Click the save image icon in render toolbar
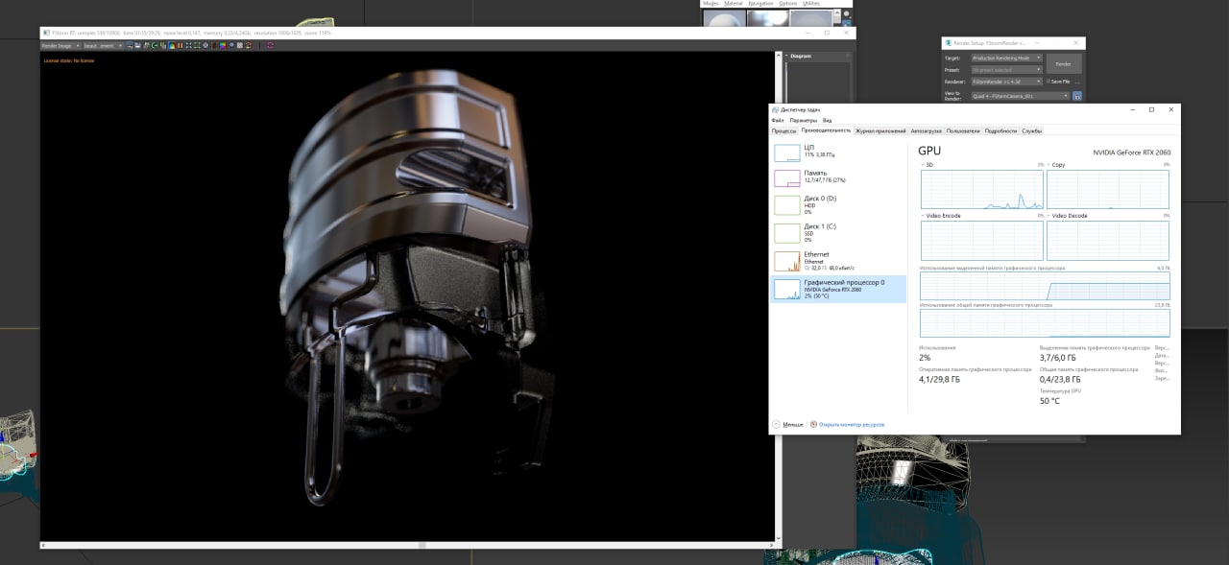The height and width of the screenshot is (565, 1229). (x=138, y=45)
